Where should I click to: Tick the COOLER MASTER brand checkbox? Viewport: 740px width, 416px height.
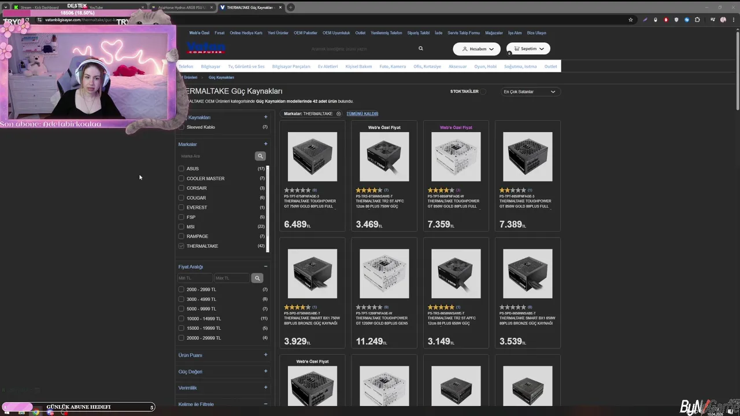[182, 179]
